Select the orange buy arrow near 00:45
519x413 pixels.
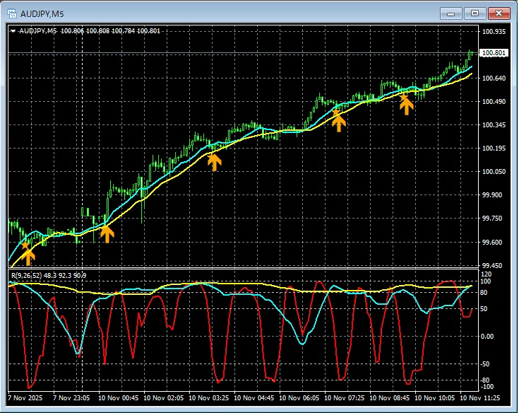[x=107, y=234]
